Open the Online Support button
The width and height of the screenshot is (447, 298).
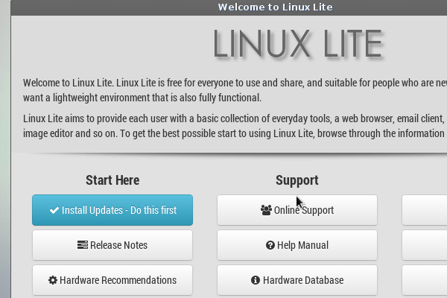(297, 210)
